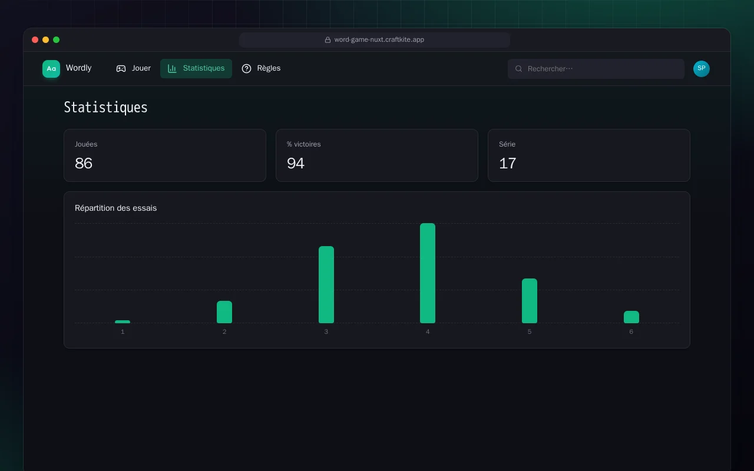Click the bar for 3 essais
This screenshot has width=754, height=471.
326,284
